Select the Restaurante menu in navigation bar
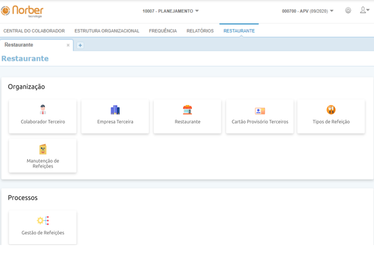The image size is (374, 253). 239,31
